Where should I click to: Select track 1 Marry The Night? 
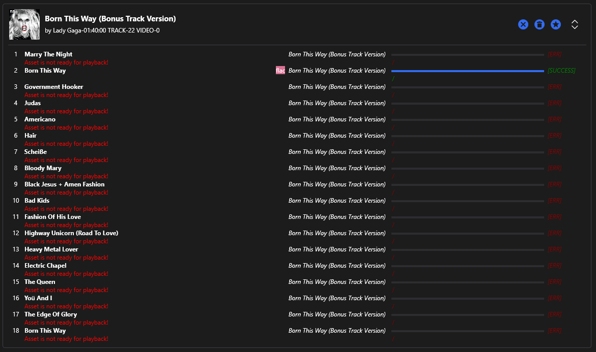click(x=48, y=54)
